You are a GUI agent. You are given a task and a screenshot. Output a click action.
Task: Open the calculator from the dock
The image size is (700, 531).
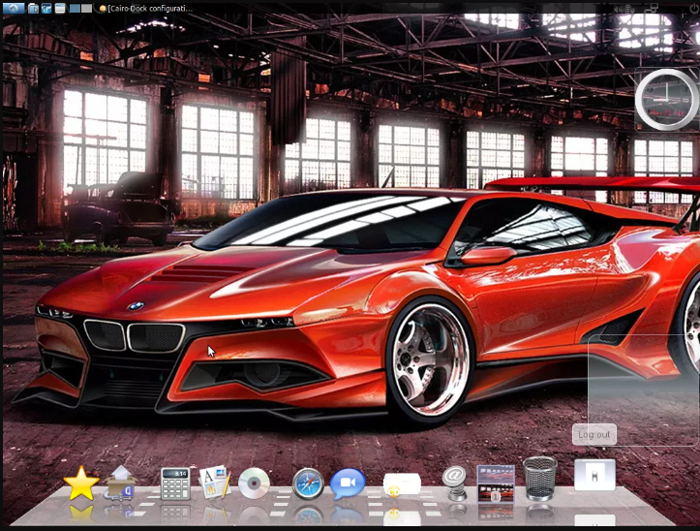click(x=175, y=484)
